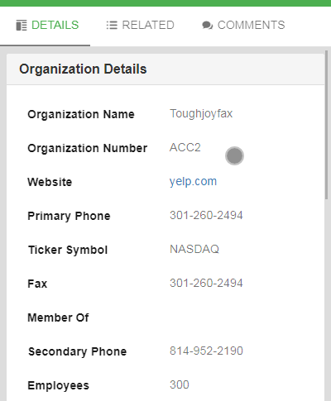Click the Fax number value

coord(206,283)
